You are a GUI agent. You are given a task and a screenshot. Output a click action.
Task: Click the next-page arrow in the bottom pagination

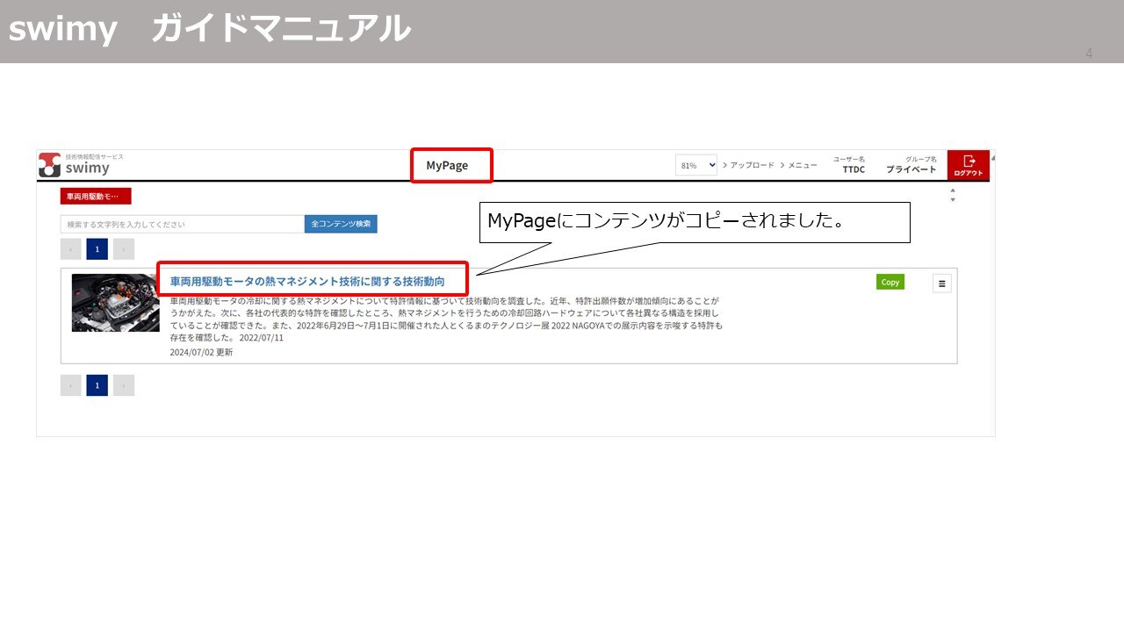point(124,385)
